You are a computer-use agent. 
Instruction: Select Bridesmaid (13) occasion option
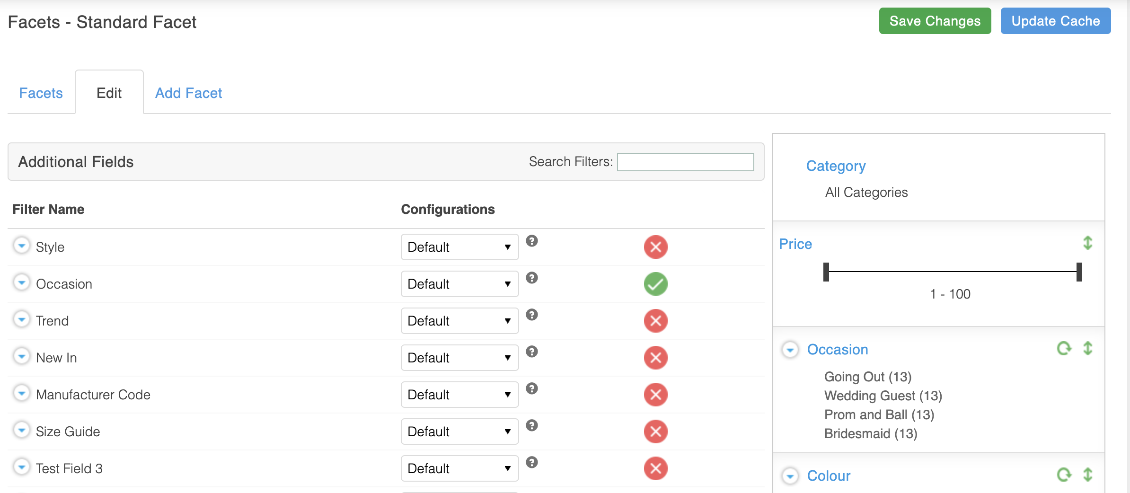tap(871, 433)
